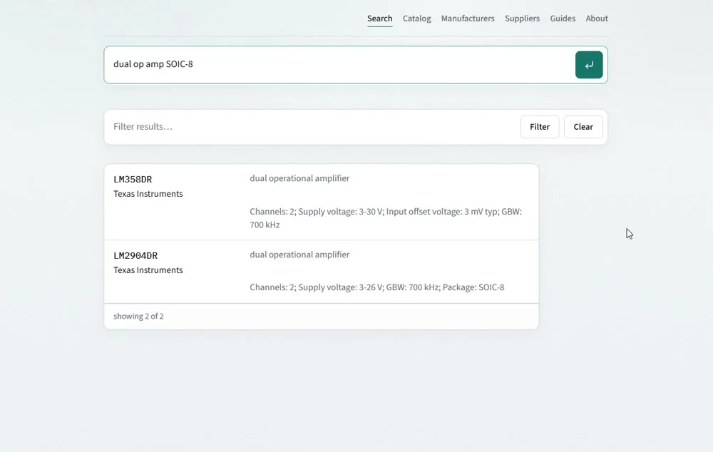Select 'dual operational amplifier' description for LM358DR
Screen dimensions: 713x452
[x=299, y=178]
